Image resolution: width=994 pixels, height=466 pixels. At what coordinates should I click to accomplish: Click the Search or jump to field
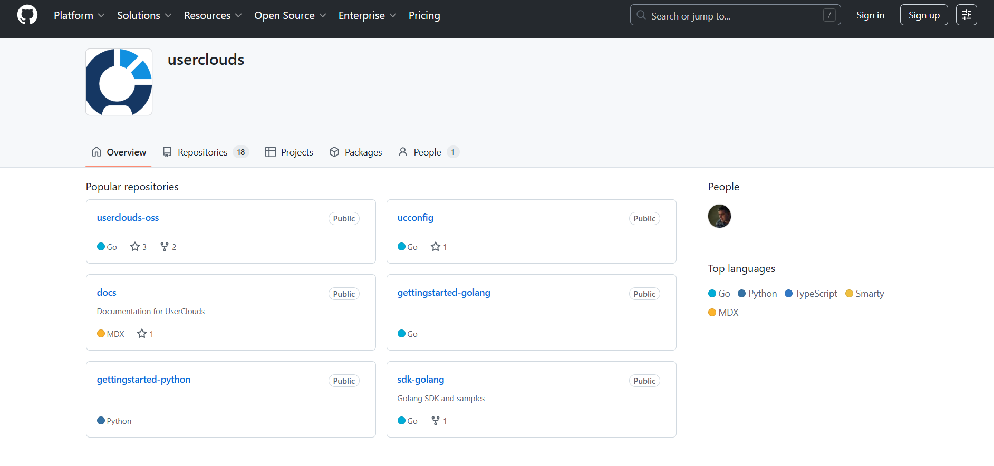735,15
